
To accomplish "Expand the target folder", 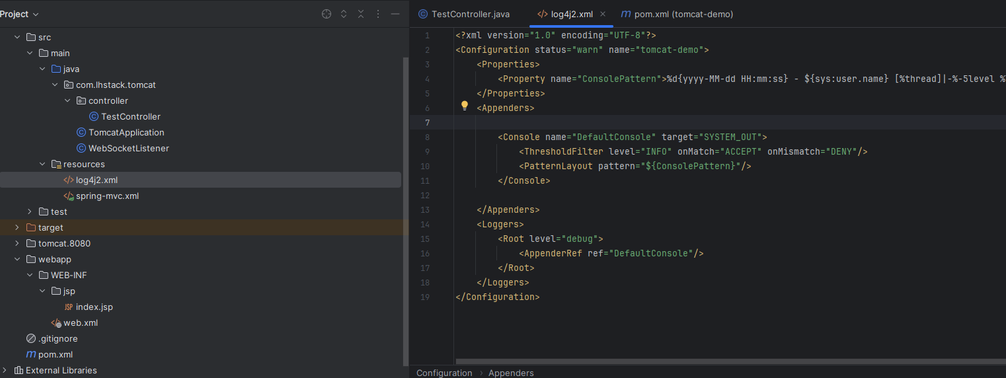I will (17, 228).
